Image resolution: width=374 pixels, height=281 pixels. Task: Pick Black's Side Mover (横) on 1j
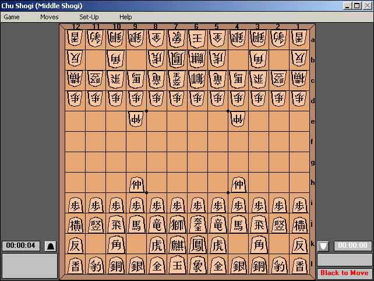[299, 224]
